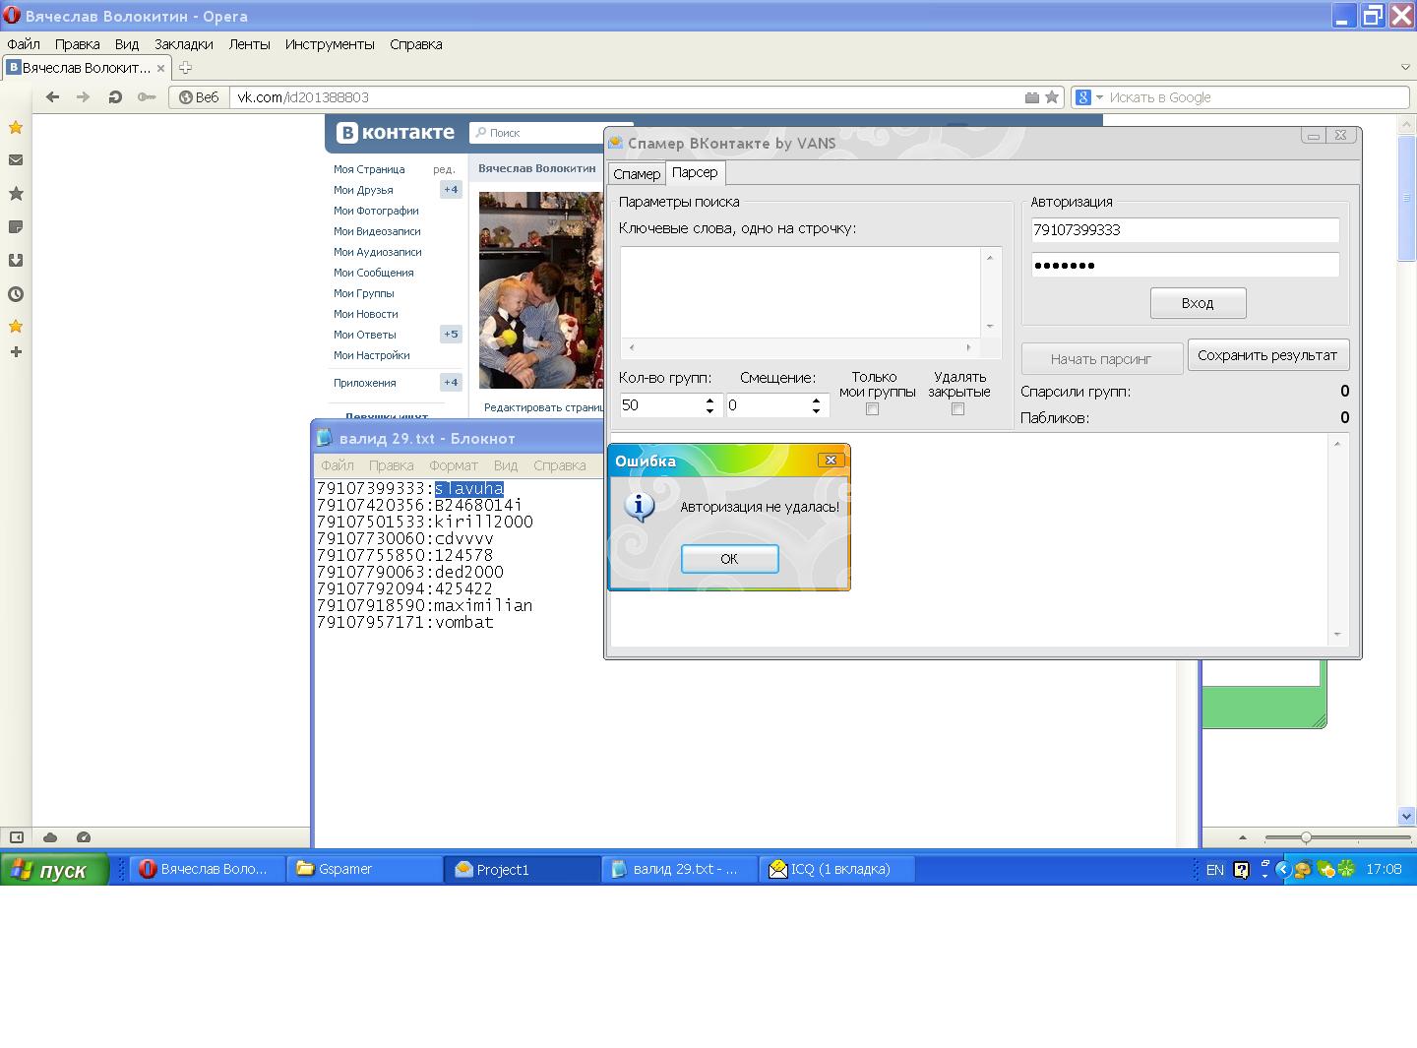Viewport: 1417px width, 1048px height.
Task: Click the Веб security badge
Action: pos(199,97)
